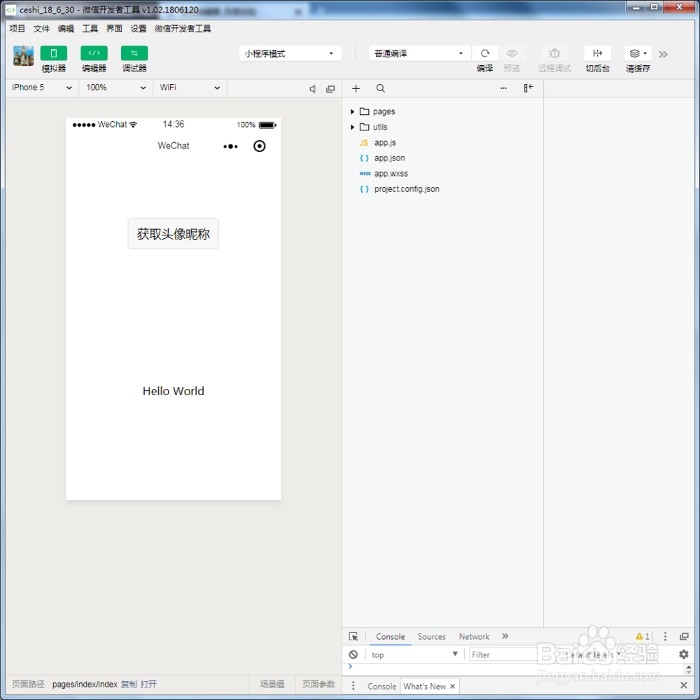Click the console scrollbar down arrow
Viewport: 700px width, 700px height.
[x=689, y=672]
